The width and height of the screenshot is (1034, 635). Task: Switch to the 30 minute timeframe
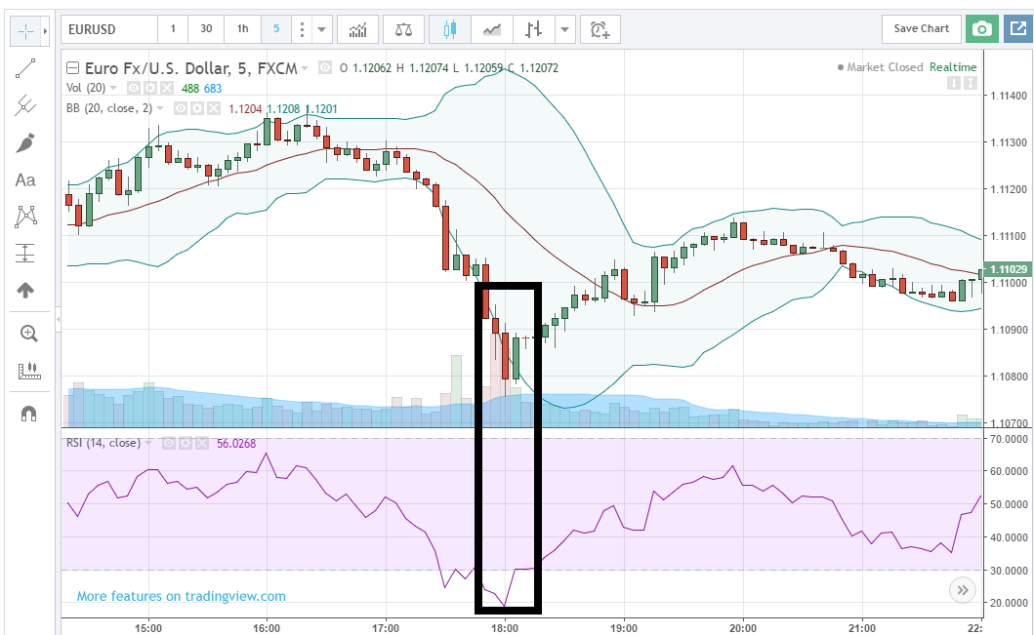[206, 29]
